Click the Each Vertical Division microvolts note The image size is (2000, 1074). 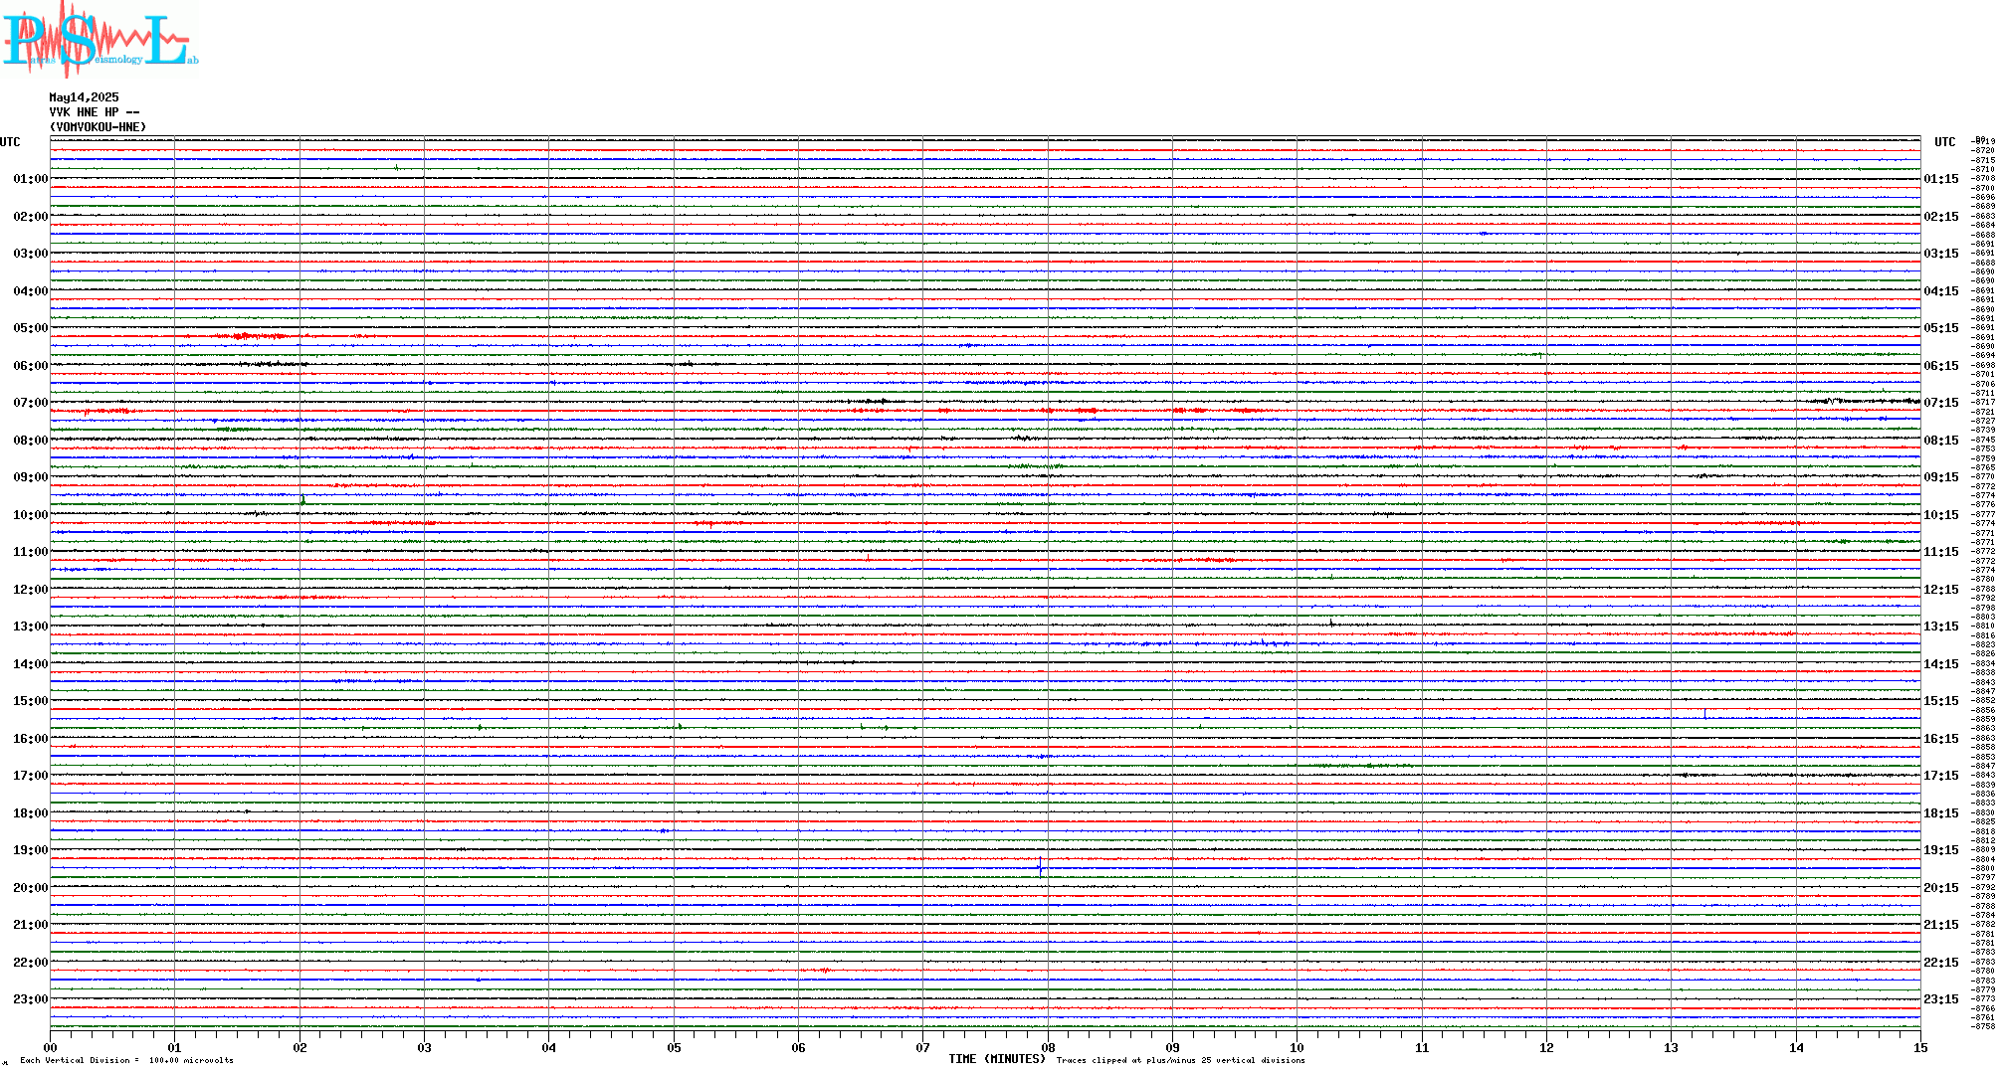click(x=126, y=1060)
